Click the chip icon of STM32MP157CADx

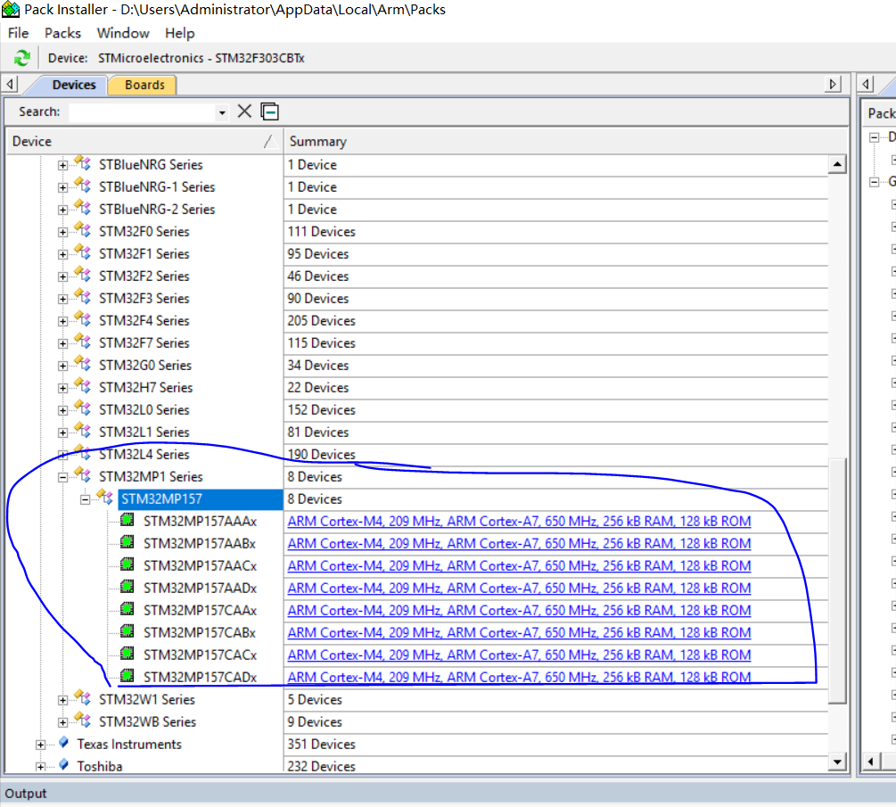tap(127, 676)
